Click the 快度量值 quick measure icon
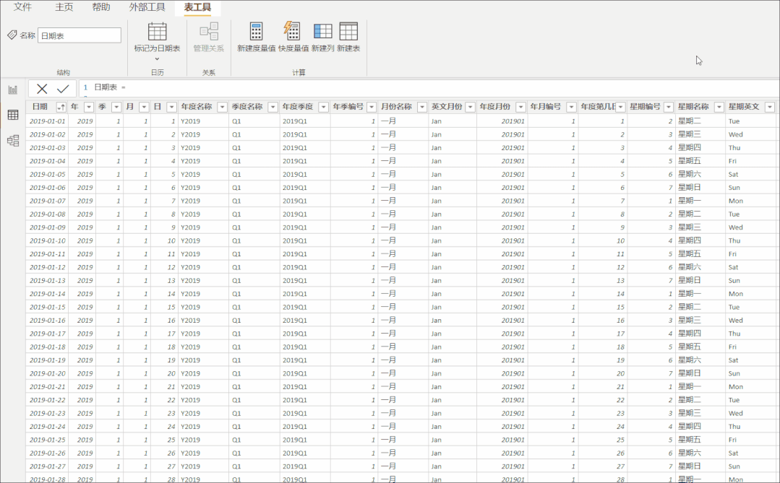The width and height of the screenshot is (780, 483). pos(291,32)
